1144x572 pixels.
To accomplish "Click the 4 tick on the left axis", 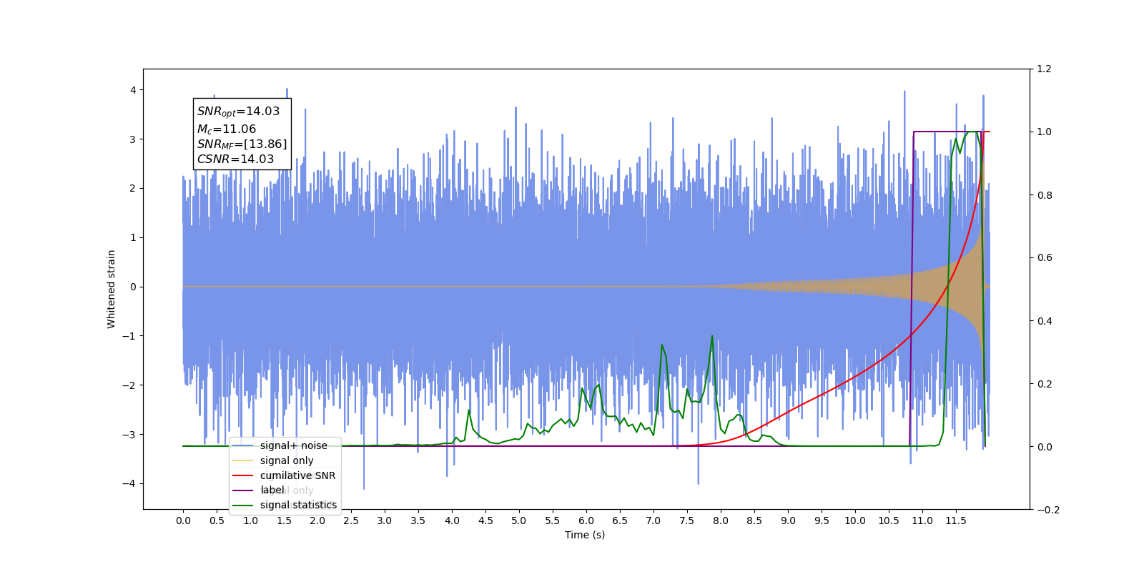I will tap(133, 90).
